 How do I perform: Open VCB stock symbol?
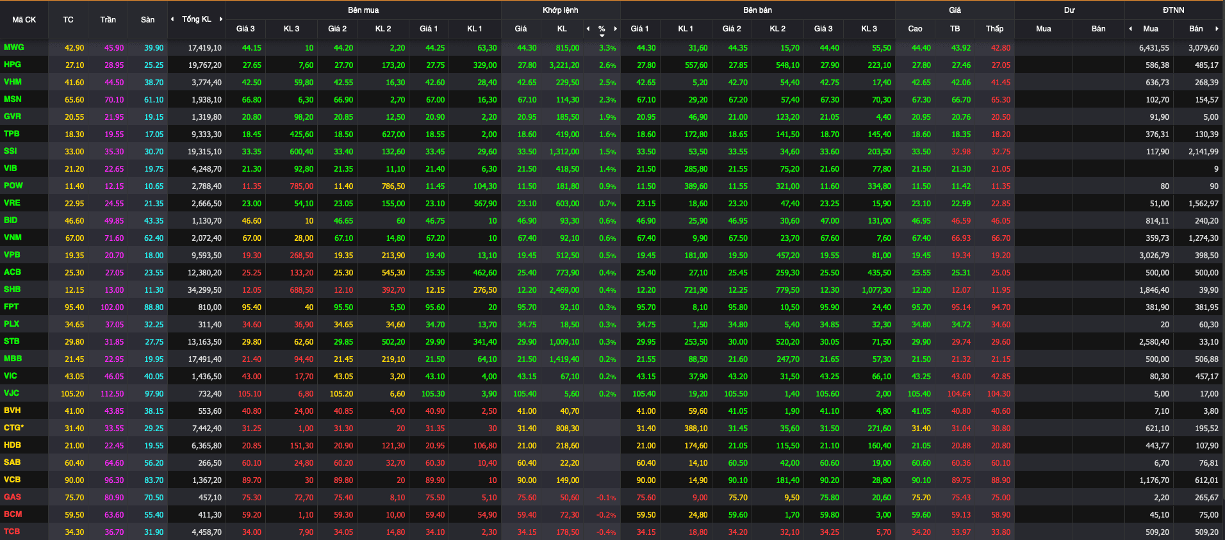point(12,480)
